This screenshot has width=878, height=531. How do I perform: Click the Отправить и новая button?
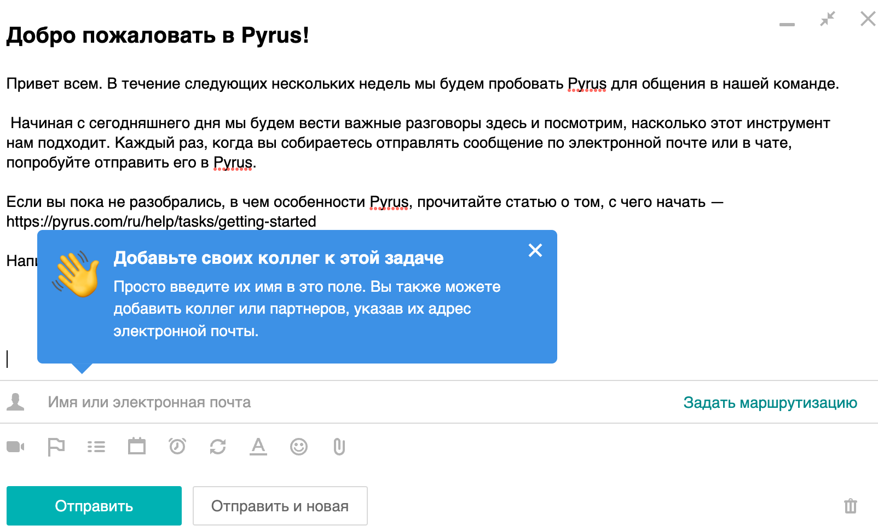click(x=280, y=506)
